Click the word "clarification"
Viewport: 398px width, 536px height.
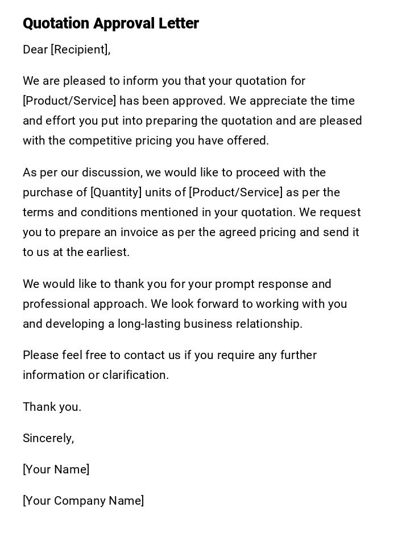click(135, 375)
